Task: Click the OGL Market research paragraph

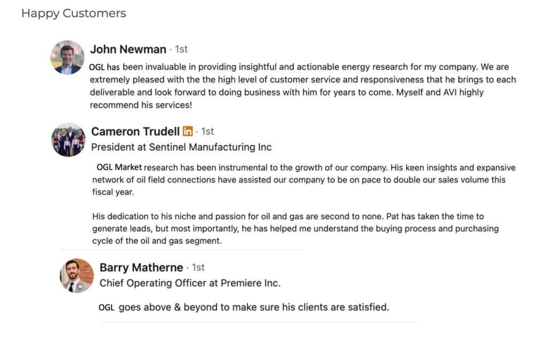Action: click(304, 179)
